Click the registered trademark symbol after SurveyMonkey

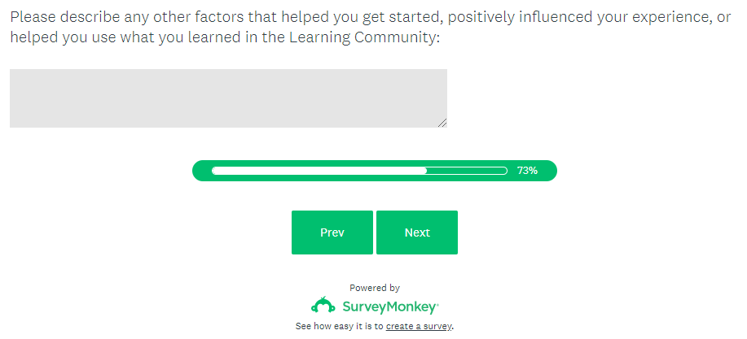click(437, 303)
